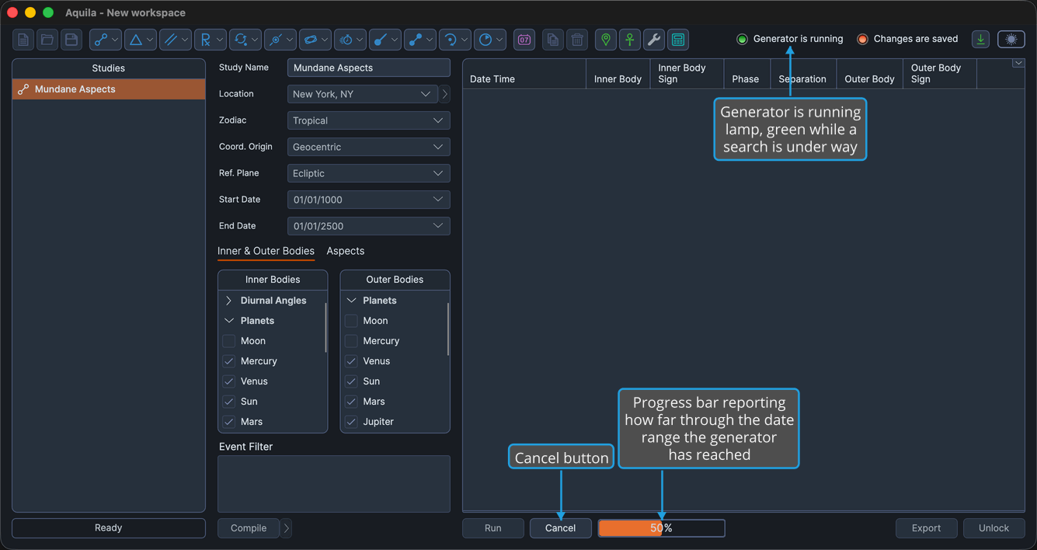Click the arrow beside the Location field
1037x550 pixels.
click(x=445, y=94)
